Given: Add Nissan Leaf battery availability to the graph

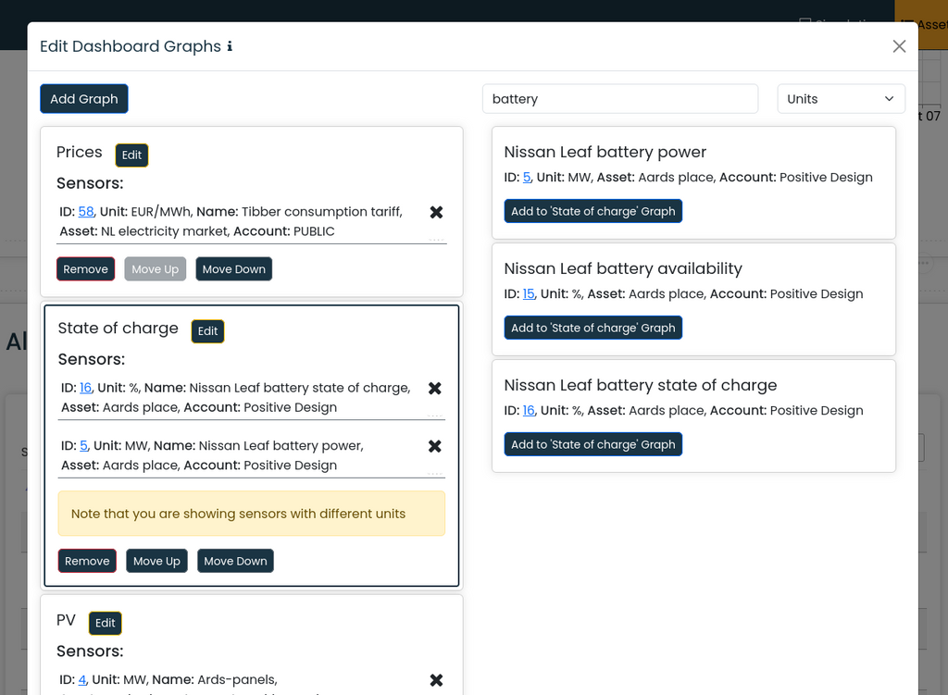Looking at the screenshot, I should [x=592, y=327].
